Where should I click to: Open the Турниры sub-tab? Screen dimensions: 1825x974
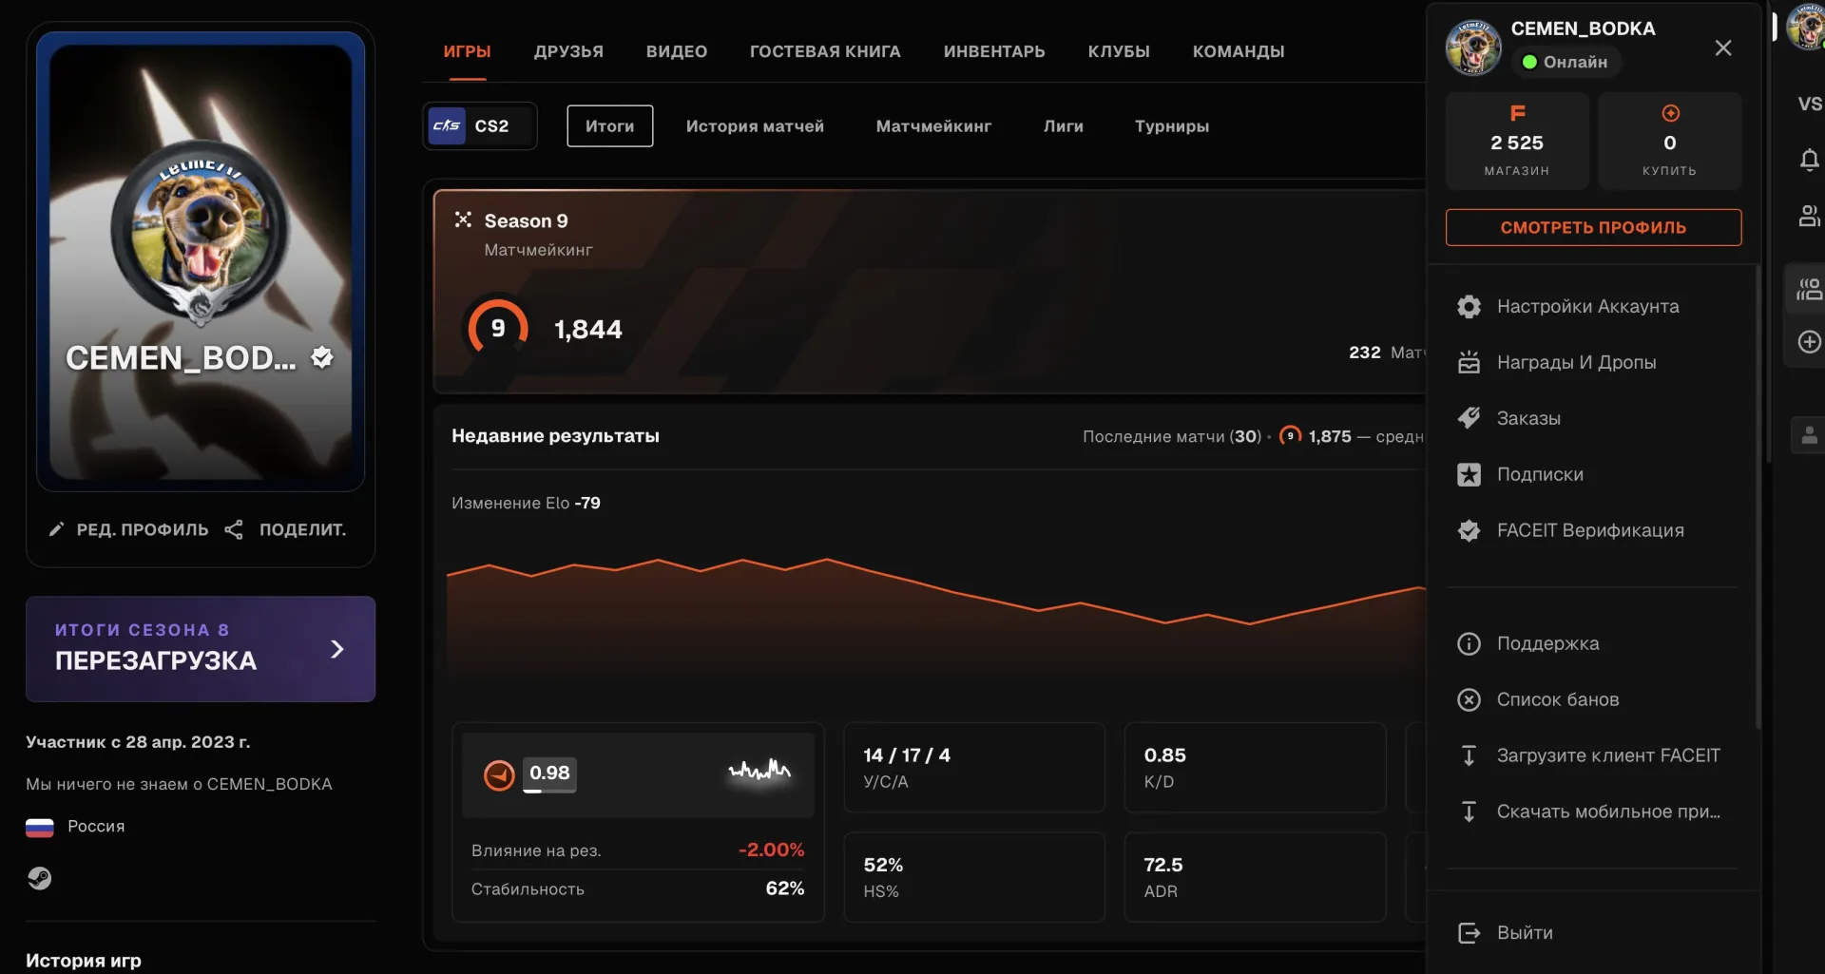click(x=1172, y=125)
